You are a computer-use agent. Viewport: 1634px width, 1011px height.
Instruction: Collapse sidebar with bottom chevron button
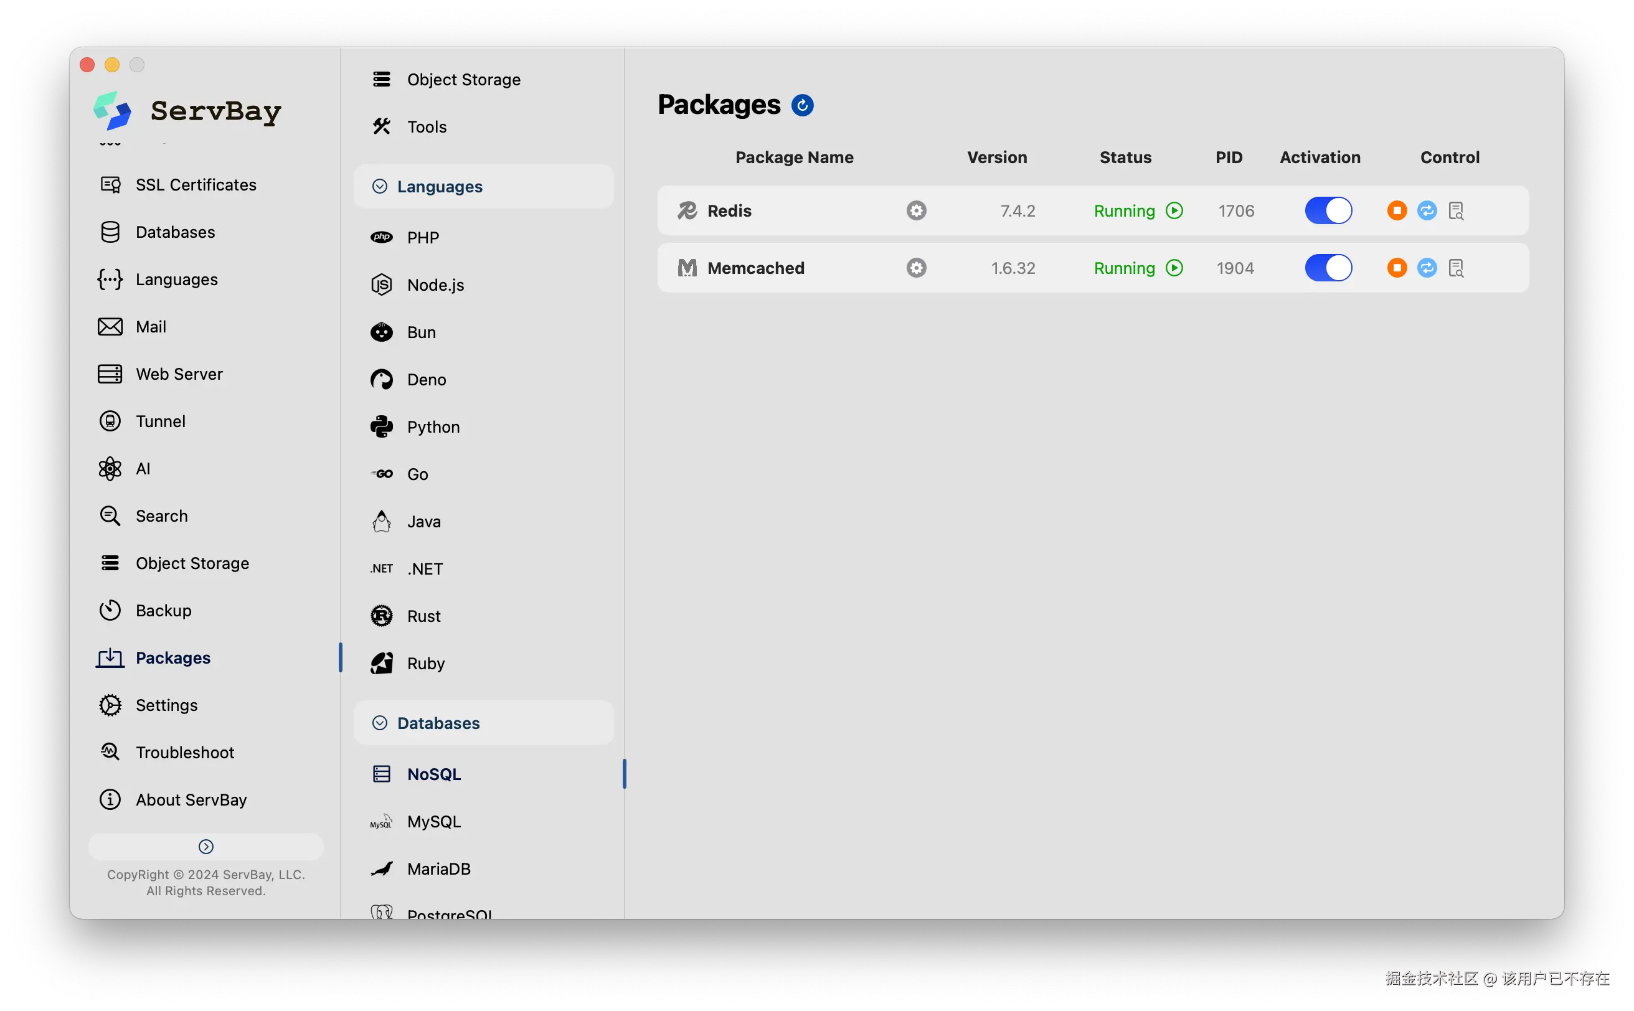206,847
